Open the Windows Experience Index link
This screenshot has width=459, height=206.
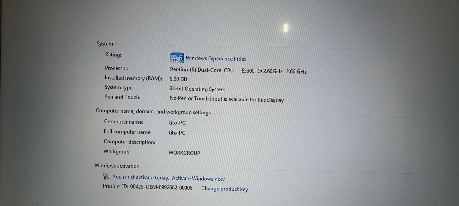[216, 58]
